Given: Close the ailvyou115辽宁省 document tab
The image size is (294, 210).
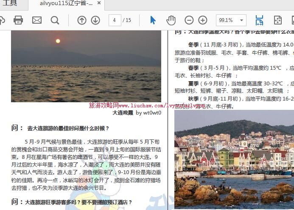Looking at the screenshot, I should [x=99, y=3].
